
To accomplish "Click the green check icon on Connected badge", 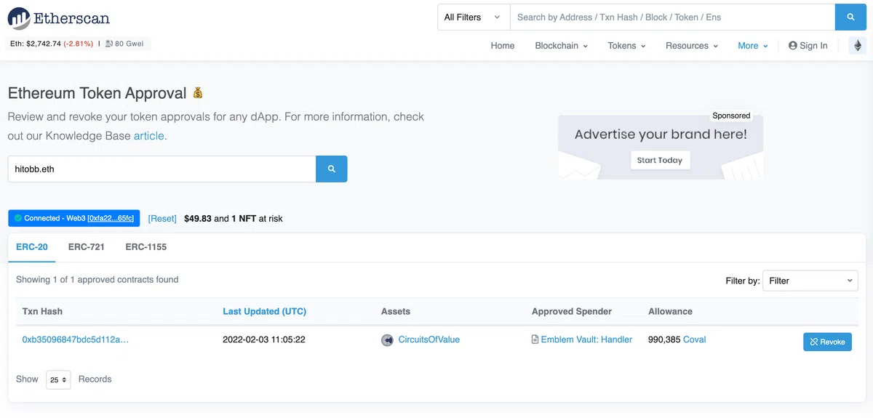I will tap(18, 218).
